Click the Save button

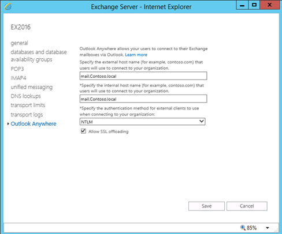click(x=206, y=206)
